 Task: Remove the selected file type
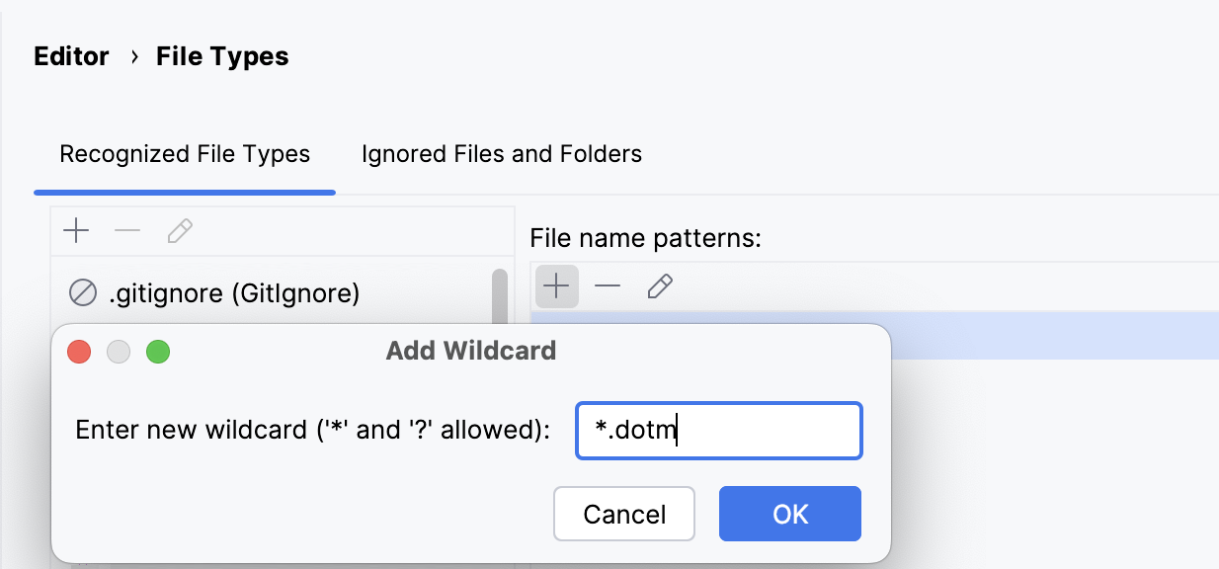click(x=127, y=231)
